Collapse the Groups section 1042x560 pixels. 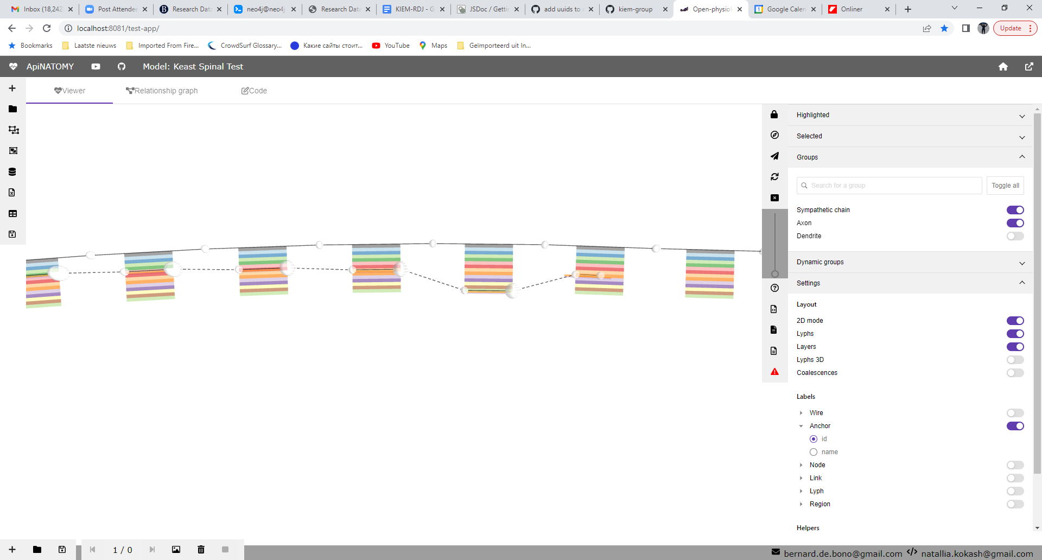click(1022, 156)
